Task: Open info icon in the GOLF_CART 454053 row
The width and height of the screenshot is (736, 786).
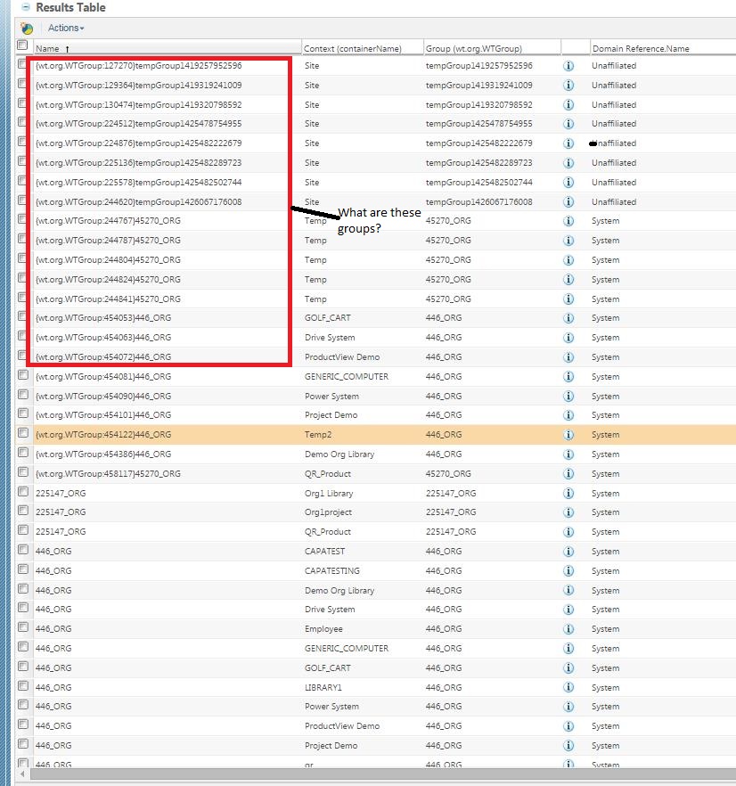Action: coord(568,318)
